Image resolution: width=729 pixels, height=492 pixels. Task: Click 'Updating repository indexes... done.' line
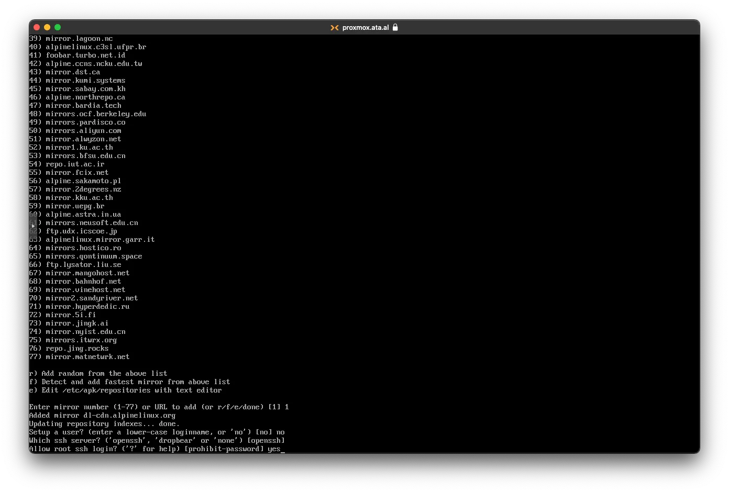tap(105, 424)
